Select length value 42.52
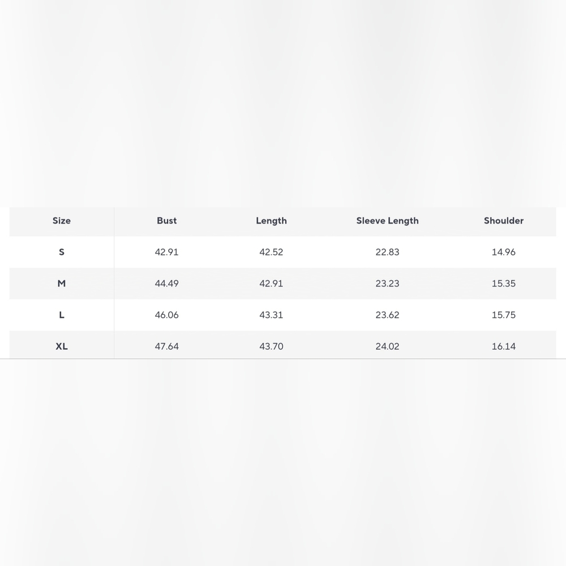566x566 pixels. [x=271, y=252]
